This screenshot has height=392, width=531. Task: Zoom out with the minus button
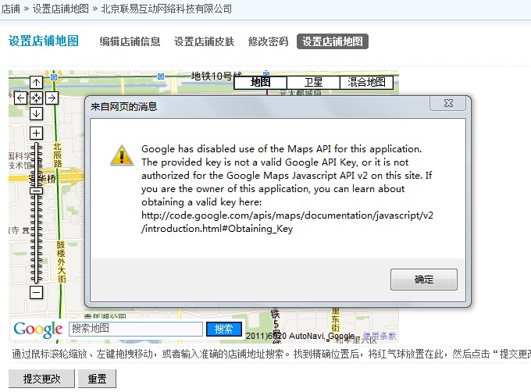36,293
